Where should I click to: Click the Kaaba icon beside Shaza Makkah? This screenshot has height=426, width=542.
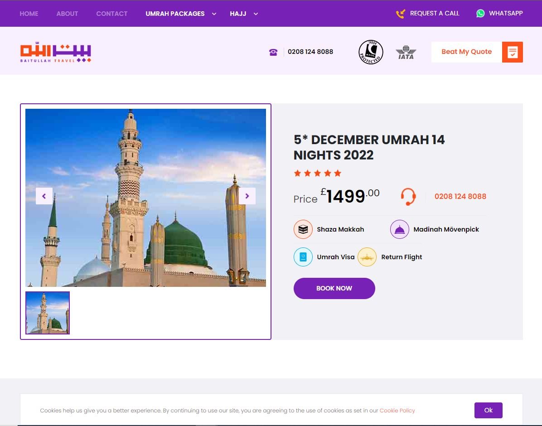pyautogui.click(x=303, y=229)
